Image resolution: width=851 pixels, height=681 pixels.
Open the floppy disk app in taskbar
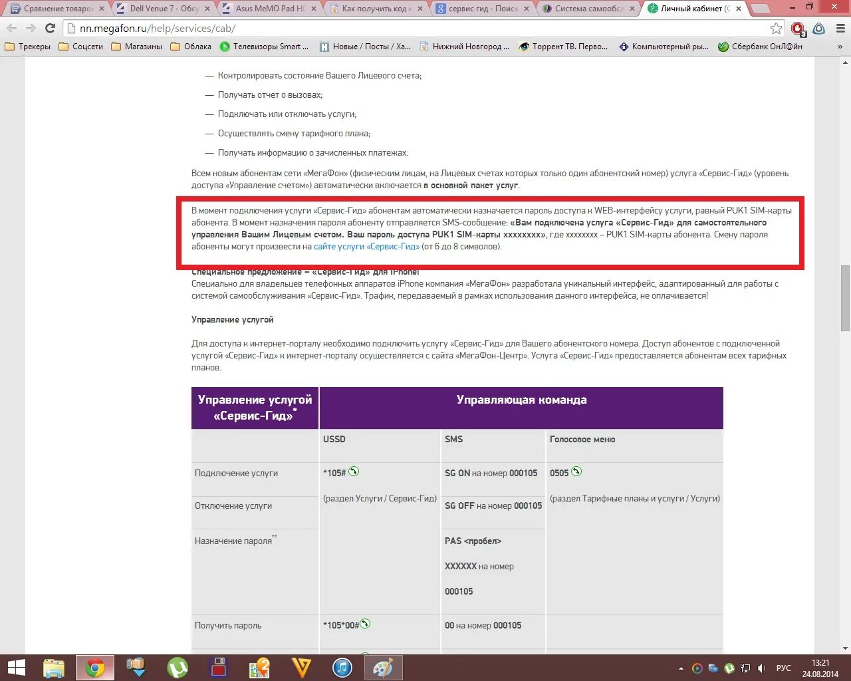click(x=218, y=668)
